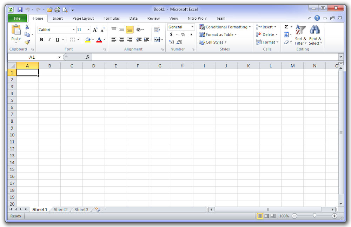The width and height of the screenshot is (351, 227).
Task: Switch to the Page Layout tab
Action: pyautogui.click(x=83, y=18)
